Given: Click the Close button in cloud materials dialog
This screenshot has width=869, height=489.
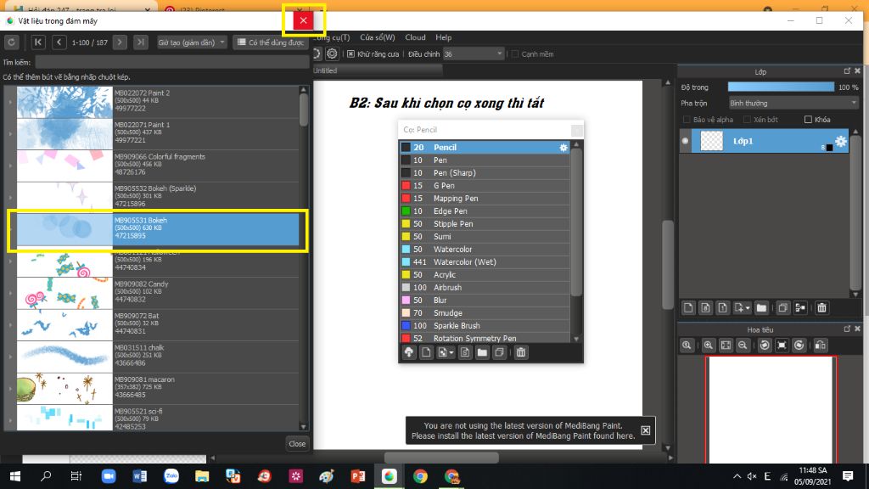Looking at the screenshot, I should [x=297, y=443].
